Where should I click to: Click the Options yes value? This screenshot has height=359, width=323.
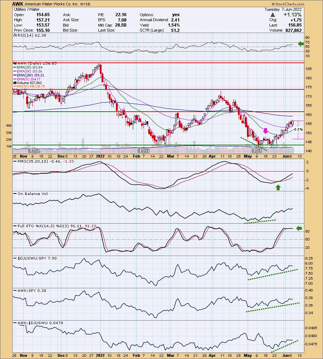tap(176, 15)
